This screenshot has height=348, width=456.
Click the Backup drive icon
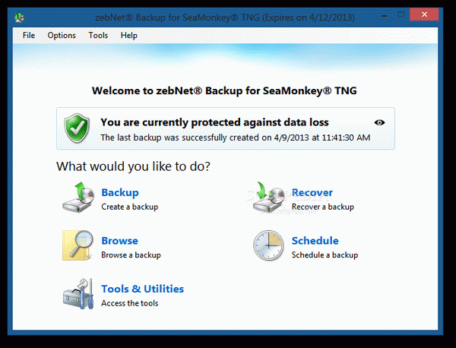tap(78, 197)
